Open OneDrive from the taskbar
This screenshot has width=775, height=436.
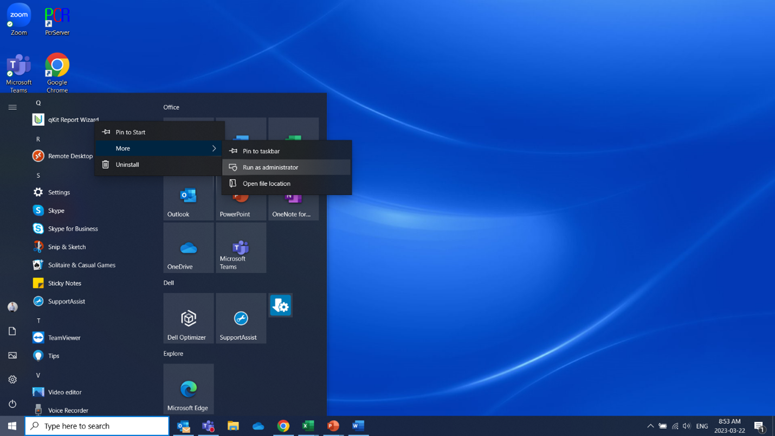pyautogui.click(x=258, y=426)
